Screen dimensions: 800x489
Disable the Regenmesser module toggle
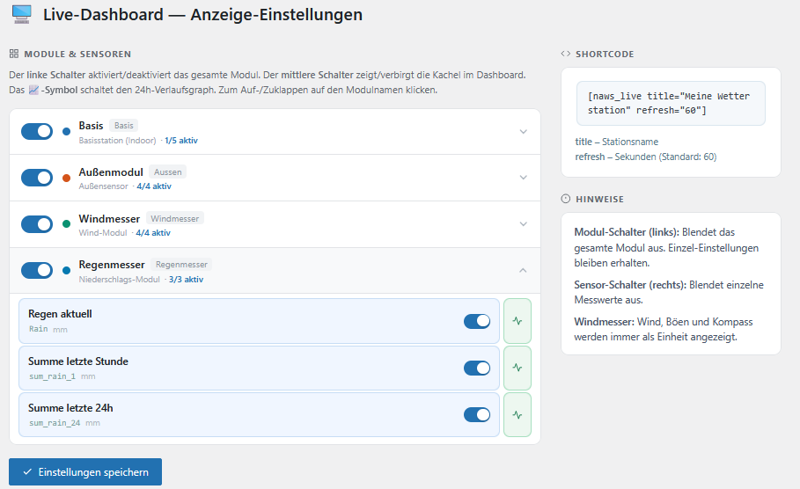click(37, 270)
